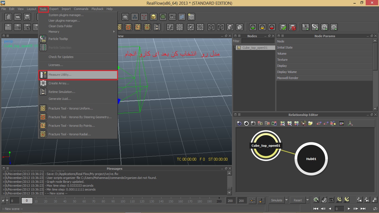Step one frame forward
Image resolution: width=379 pixels, height=213 pixels.
coord(356,209)
